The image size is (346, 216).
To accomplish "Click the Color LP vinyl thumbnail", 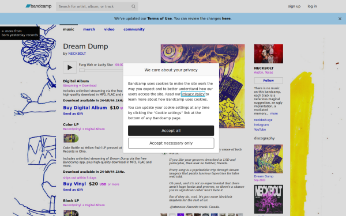I will click(x=71, y=138).
